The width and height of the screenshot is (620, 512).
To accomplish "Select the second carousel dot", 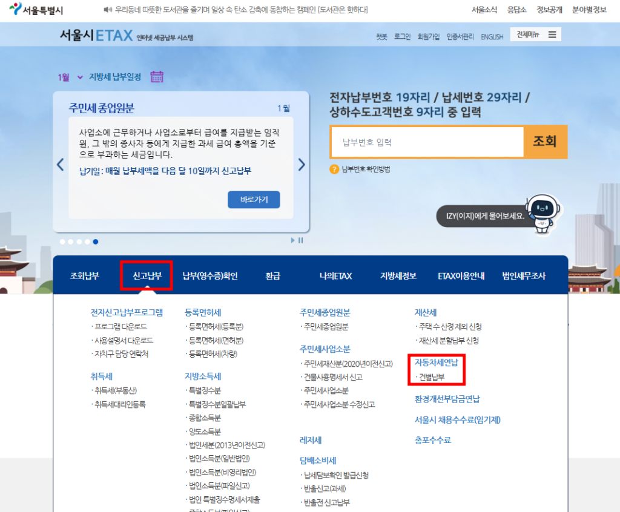I will click(71, 241).
